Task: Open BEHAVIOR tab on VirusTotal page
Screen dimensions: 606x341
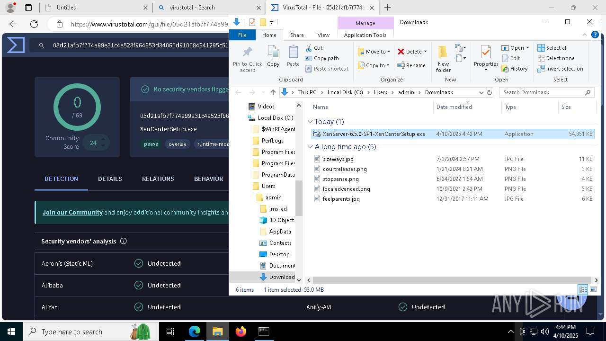Action: (x=208, y=179)
